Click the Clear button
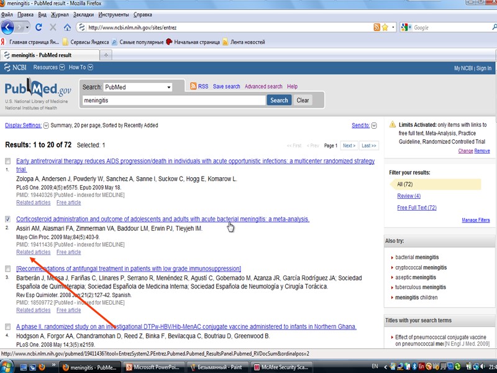497x373 pixels. [x=303, y=100]
